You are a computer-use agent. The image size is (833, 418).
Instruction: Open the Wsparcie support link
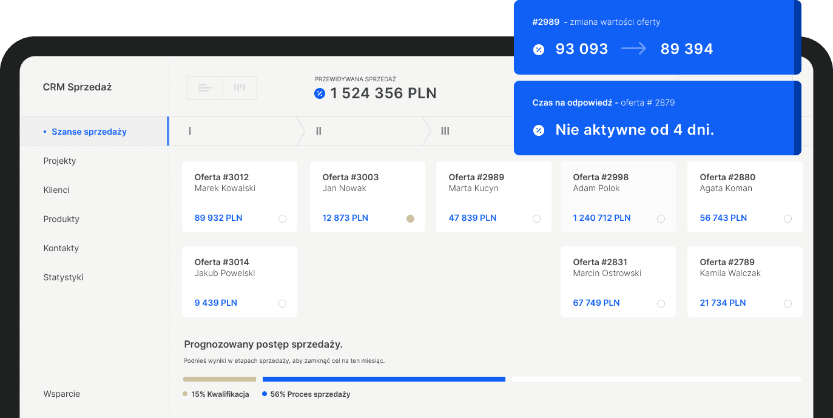click(x=61, y=394)
